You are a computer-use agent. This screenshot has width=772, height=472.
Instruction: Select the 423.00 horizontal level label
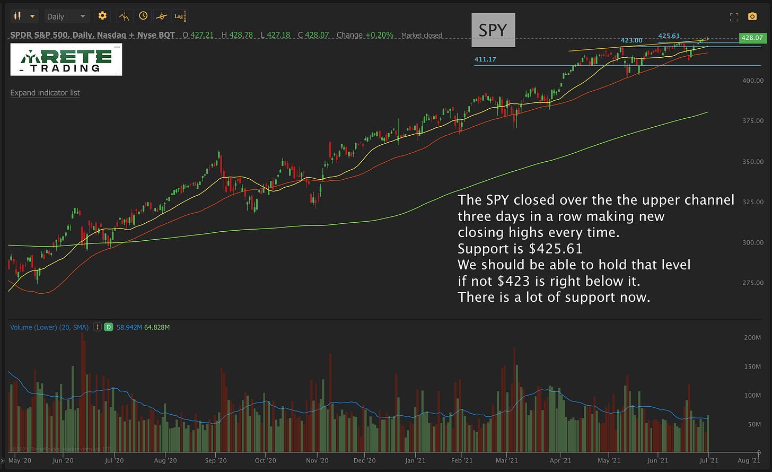[x=631, y=40]
